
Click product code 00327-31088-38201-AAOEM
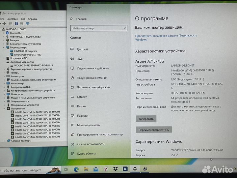point(188,93)
